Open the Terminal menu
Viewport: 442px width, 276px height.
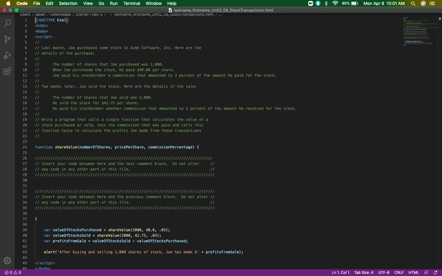tap(132, 3)
